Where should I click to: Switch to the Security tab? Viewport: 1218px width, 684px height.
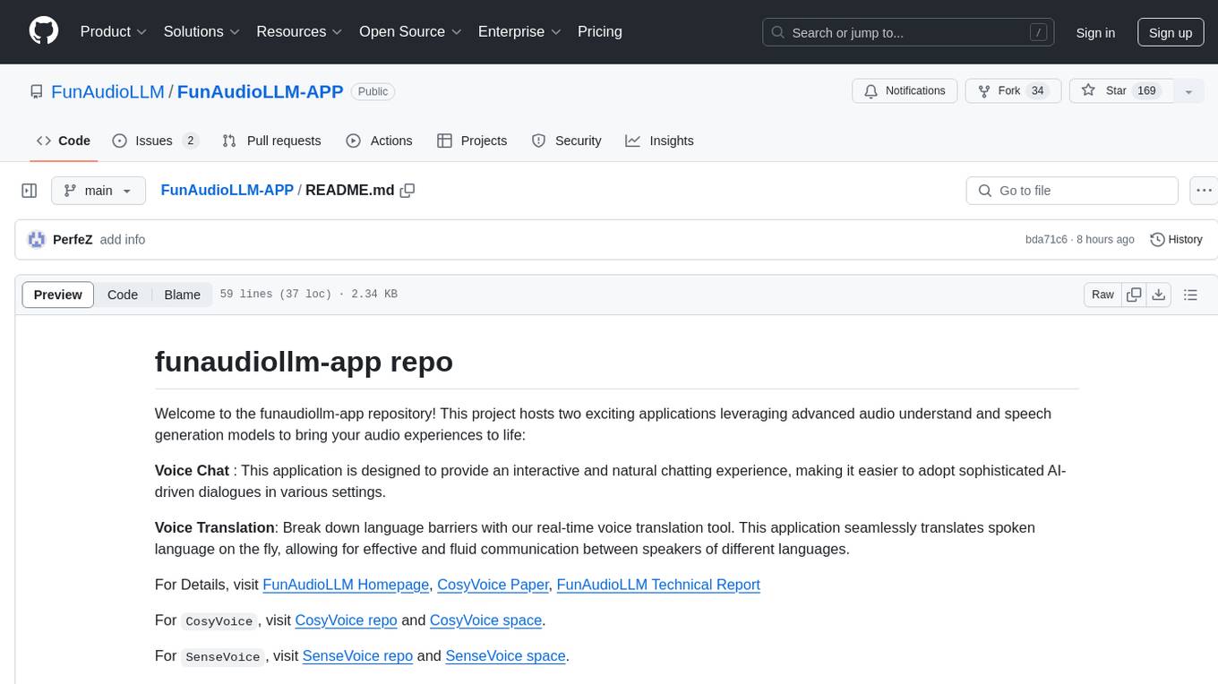point(566,141)
